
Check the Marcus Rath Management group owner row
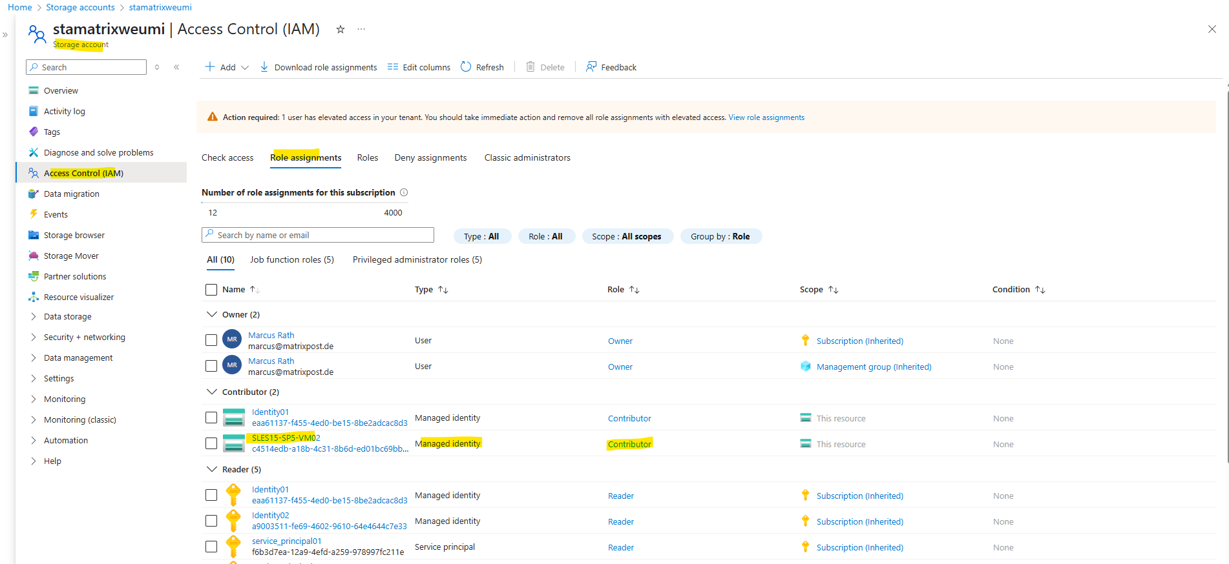211,366
